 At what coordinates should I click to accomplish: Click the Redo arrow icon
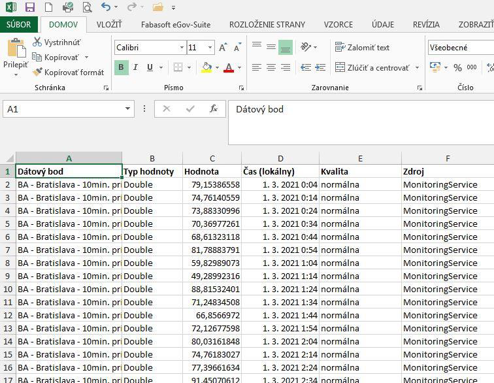[132, 7]
